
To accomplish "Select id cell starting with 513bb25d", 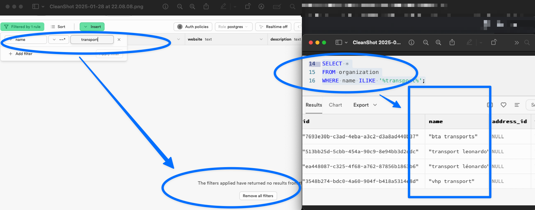I will point(363,152).
